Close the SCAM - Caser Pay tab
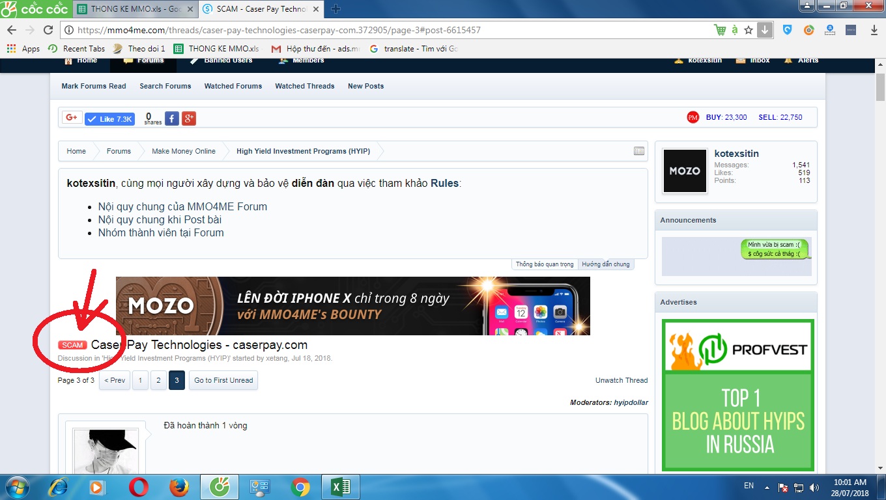Viewport: 886px width, 500px height. pos(317,9)
